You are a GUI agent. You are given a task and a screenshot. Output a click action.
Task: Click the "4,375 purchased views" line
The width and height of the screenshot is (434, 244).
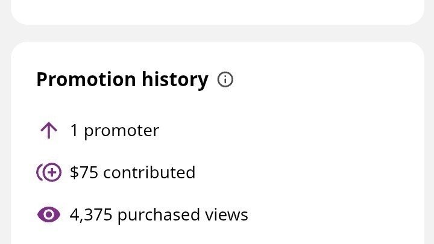(159, 214)
